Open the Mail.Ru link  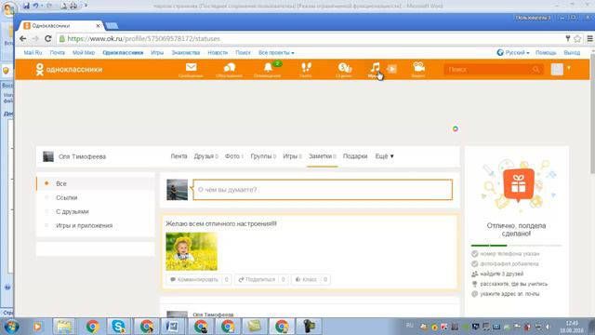pos(33,53)
